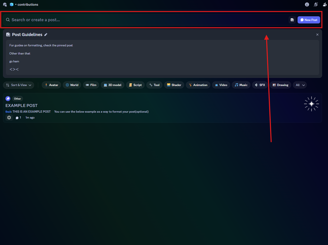The width and height of the screenshot is (328, 245).
Task: Filter posts by the Avatar tag
Action: 52,85
